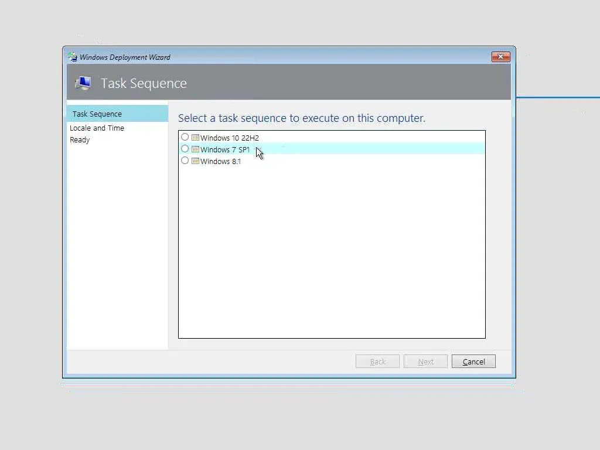Go to the Ready step

(80, 139)
